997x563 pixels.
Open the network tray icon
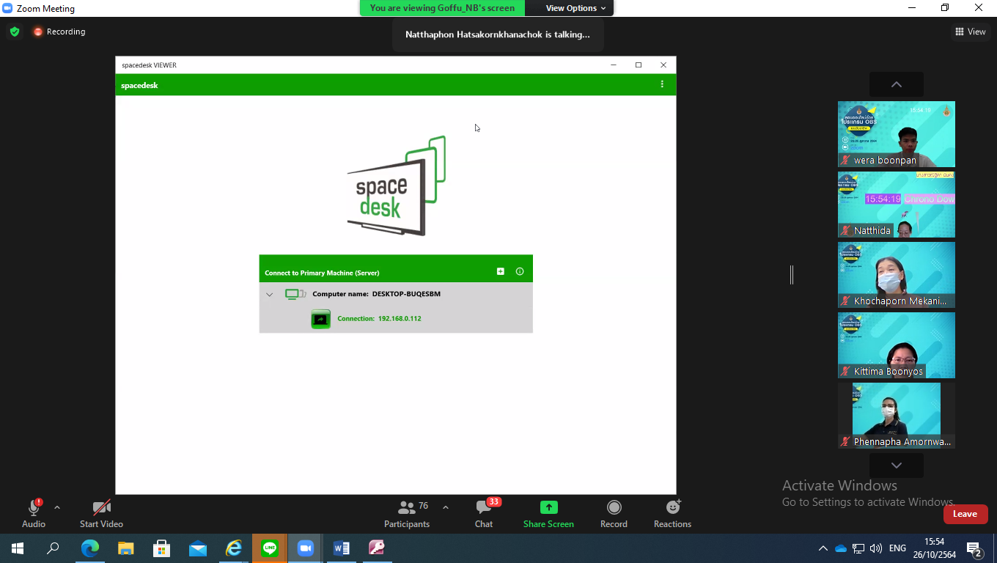tap(858, 548)
